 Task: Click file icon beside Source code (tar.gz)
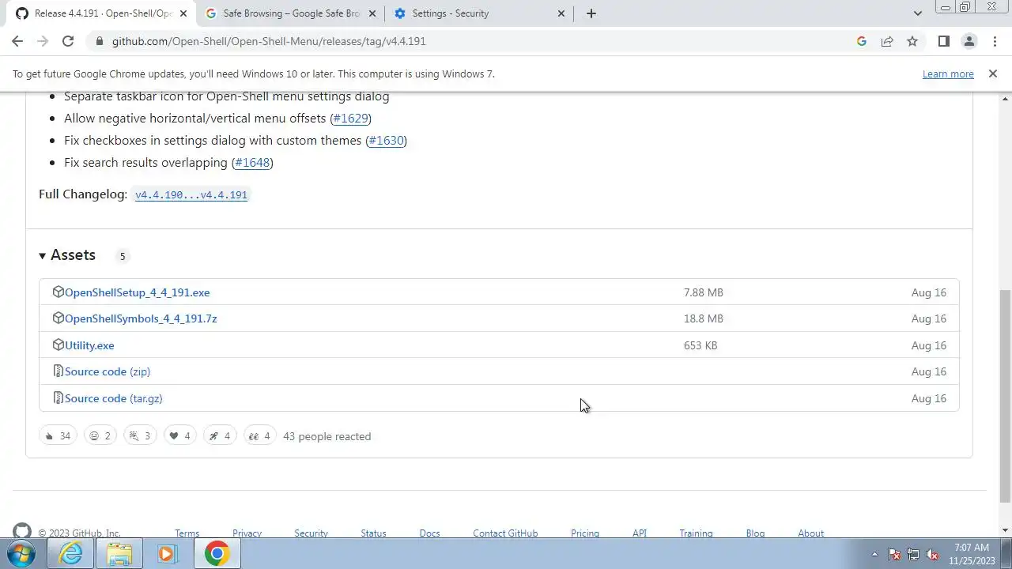(x=58, y=398)
